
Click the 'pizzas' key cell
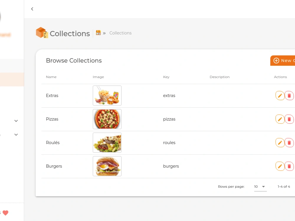169,119
